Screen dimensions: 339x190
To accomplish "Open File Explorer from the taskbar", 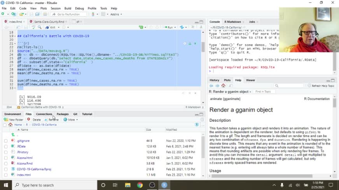I will pos(128,185).
